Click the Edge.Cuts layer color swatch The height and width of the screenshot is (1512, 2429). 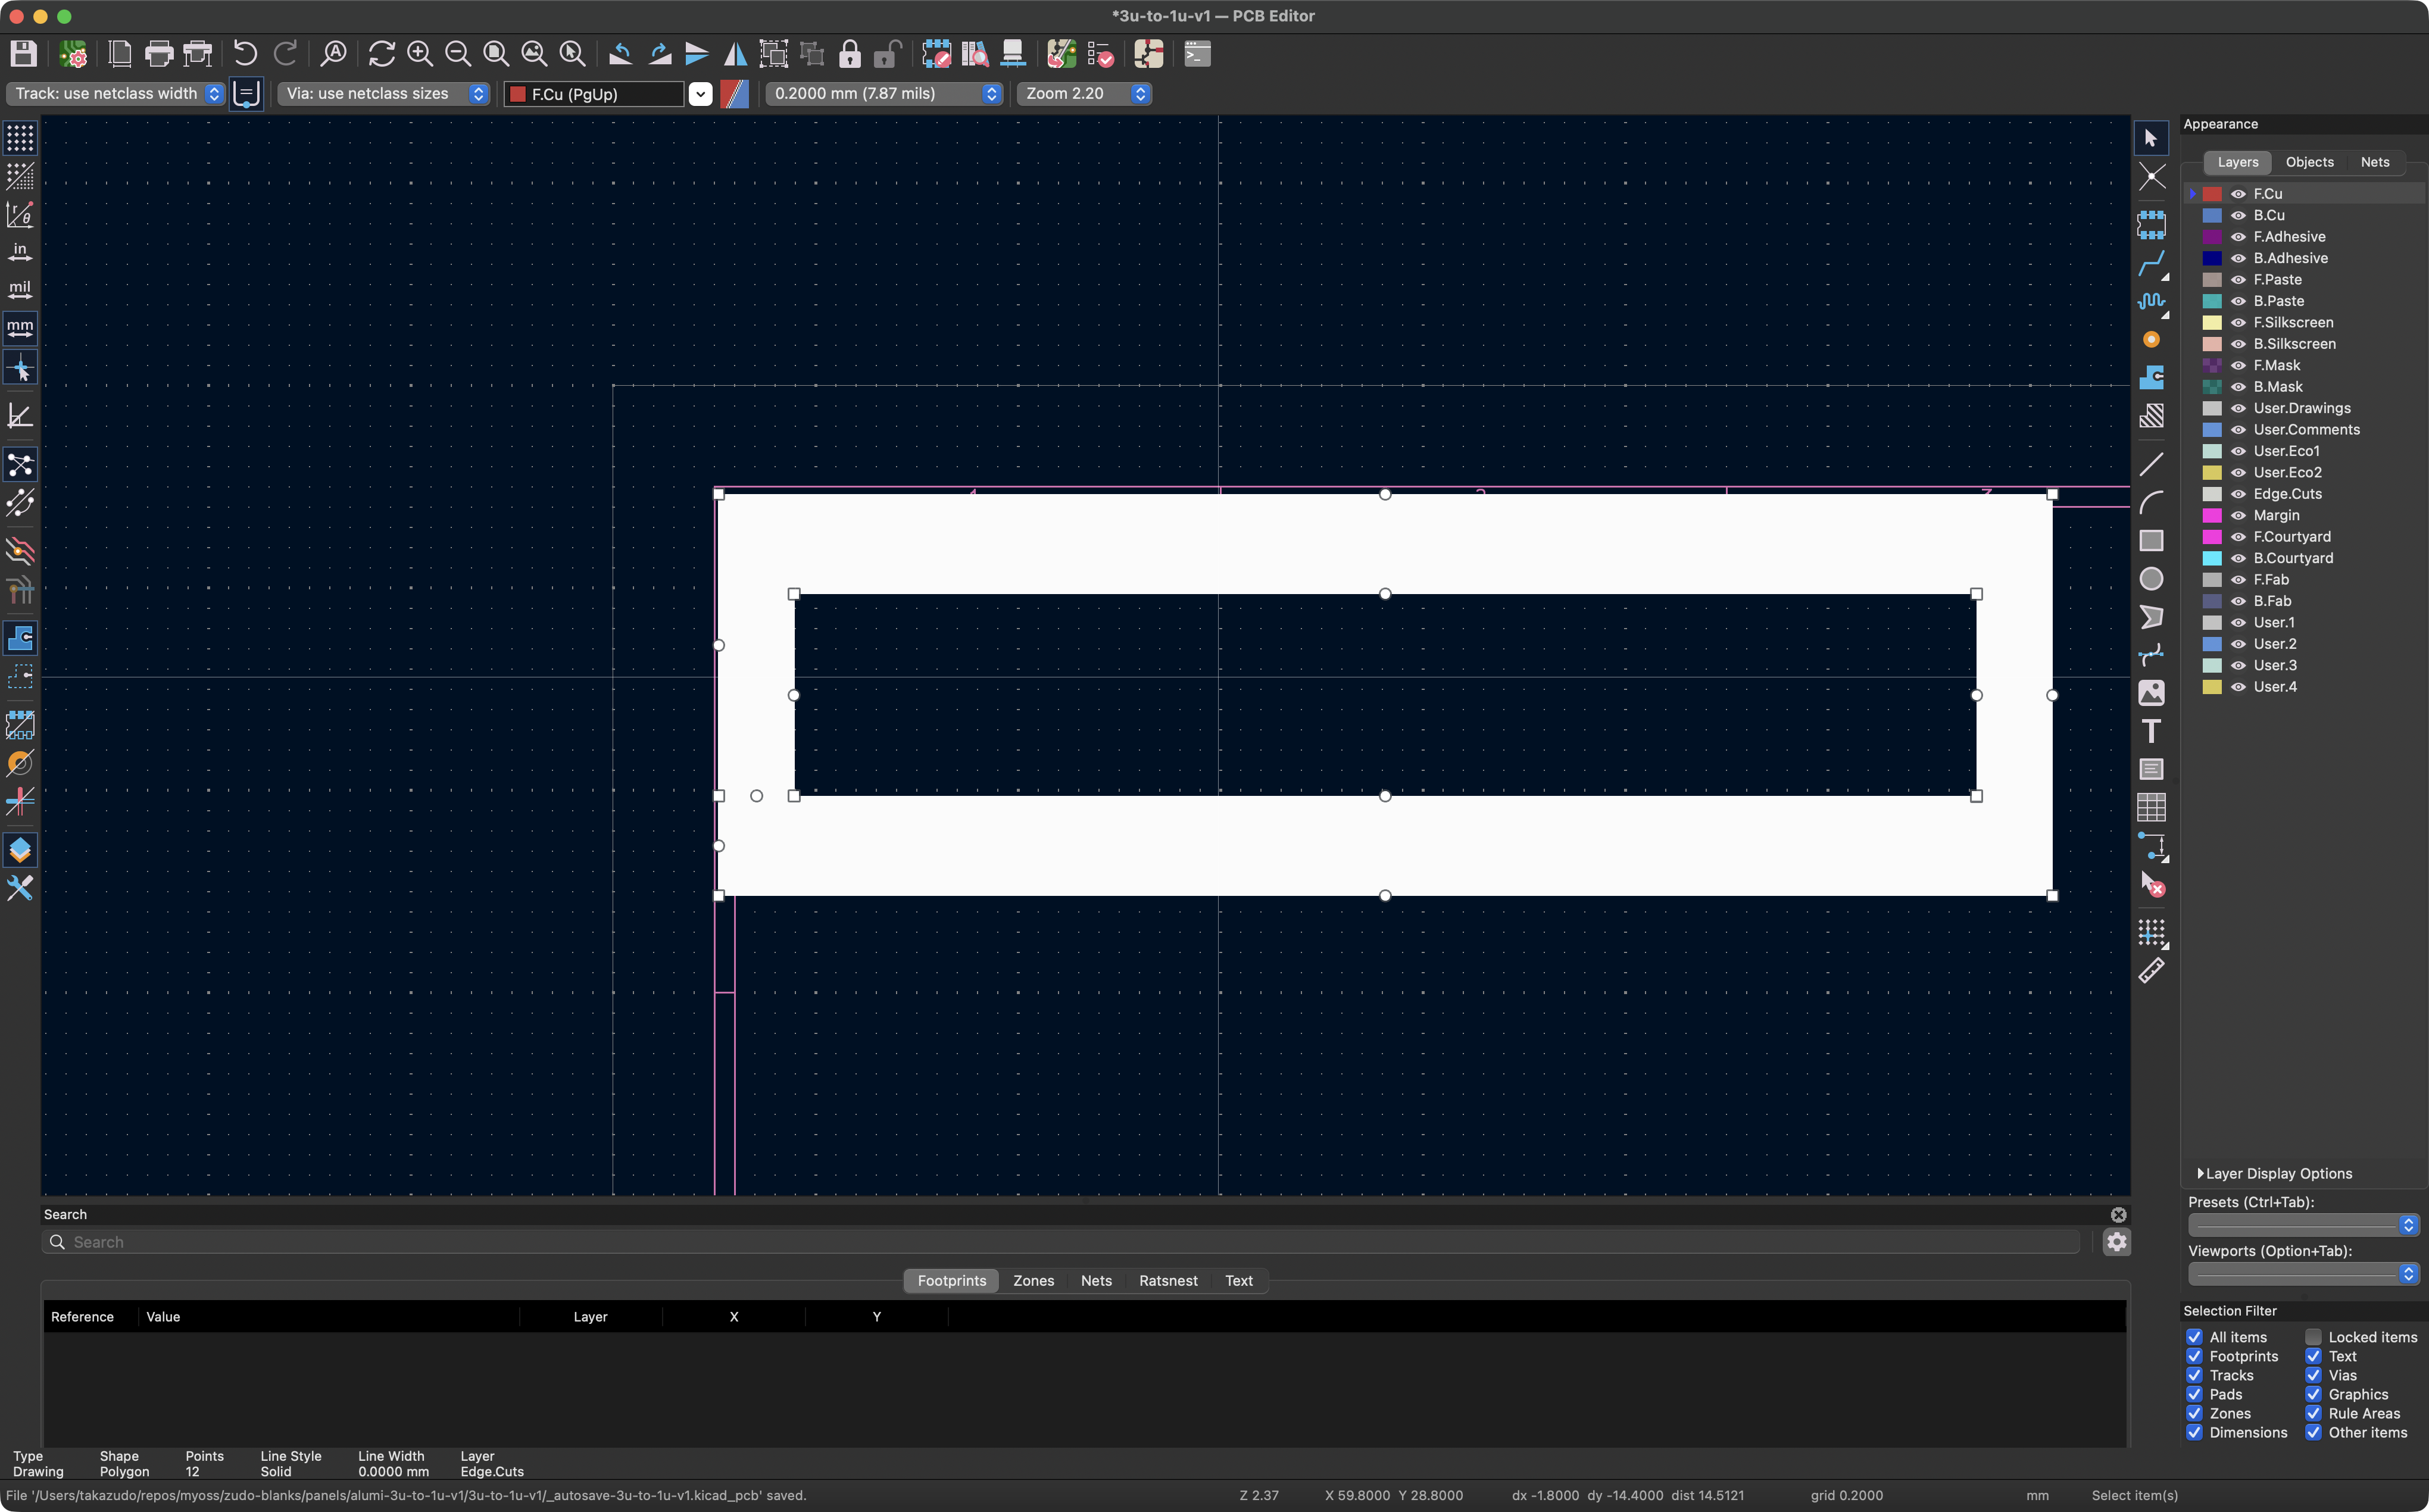pos(2213,494)
